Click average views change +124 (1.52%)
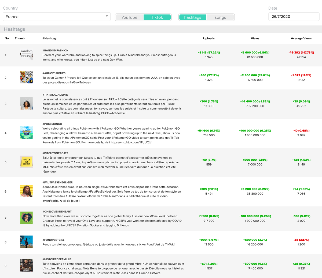322x278 pixels. coord(301,160)
